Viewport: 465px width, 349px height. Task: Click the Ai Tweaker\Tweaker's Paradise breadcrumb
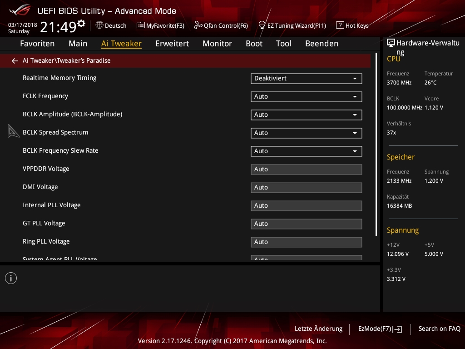tap(66, 60)
